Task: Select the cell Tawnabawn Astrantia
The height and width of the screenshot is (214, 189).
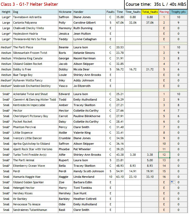Action: pyautogui.click(x=35, y=17)
